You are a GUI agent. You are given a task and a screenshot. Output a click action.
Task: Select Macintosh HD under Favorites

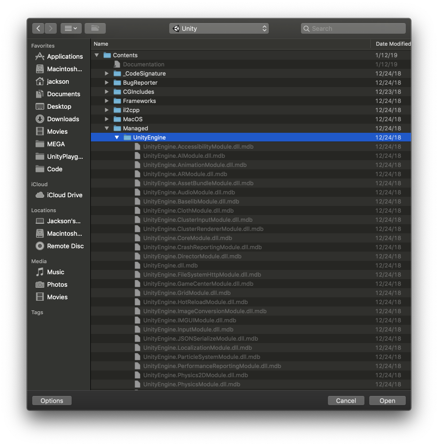(x=60, y=69)
